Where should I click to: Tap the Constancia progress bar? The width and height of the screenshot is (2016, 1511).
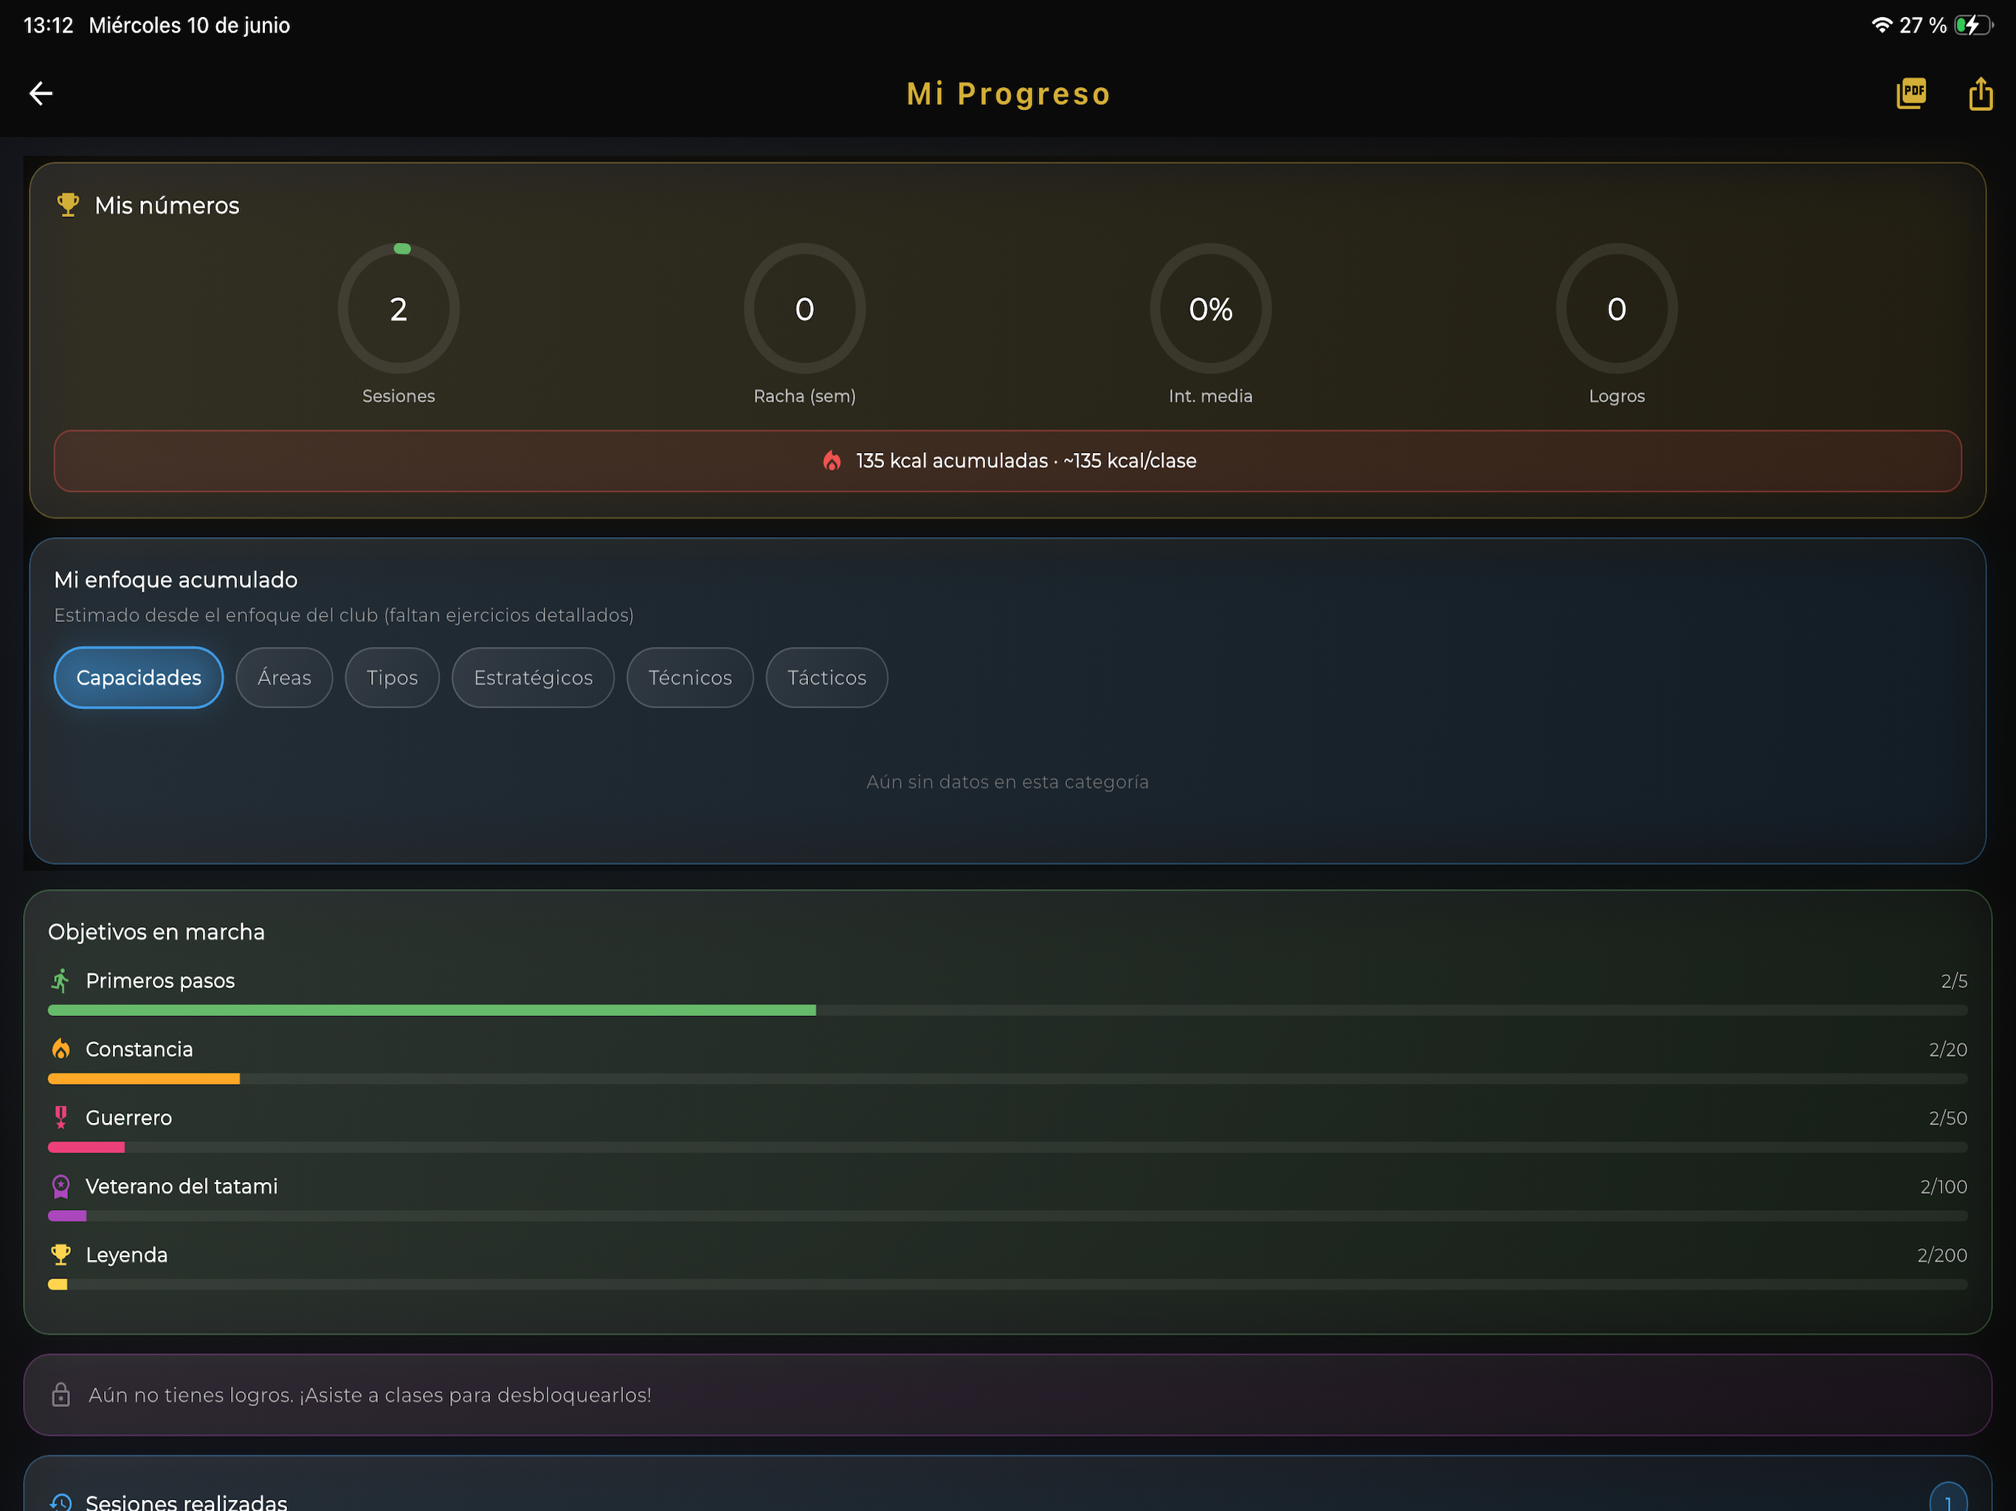(1008, 1079)
